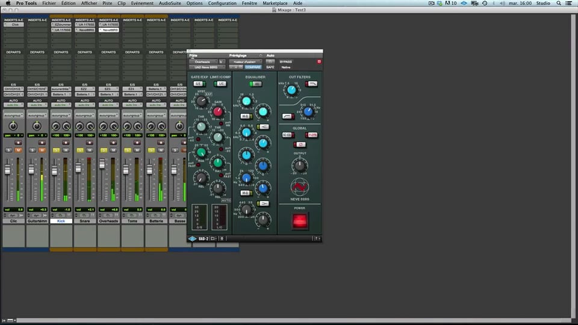Click the volume speaker icon in menu bar
This screenshot has height=325, width=578.
pos(502,3)
